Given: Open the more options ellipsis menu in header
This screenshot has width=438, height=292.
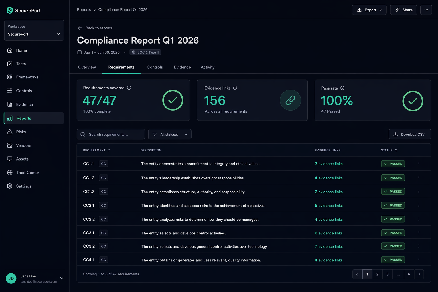Looking at the screenshot, I should point(426,10).
